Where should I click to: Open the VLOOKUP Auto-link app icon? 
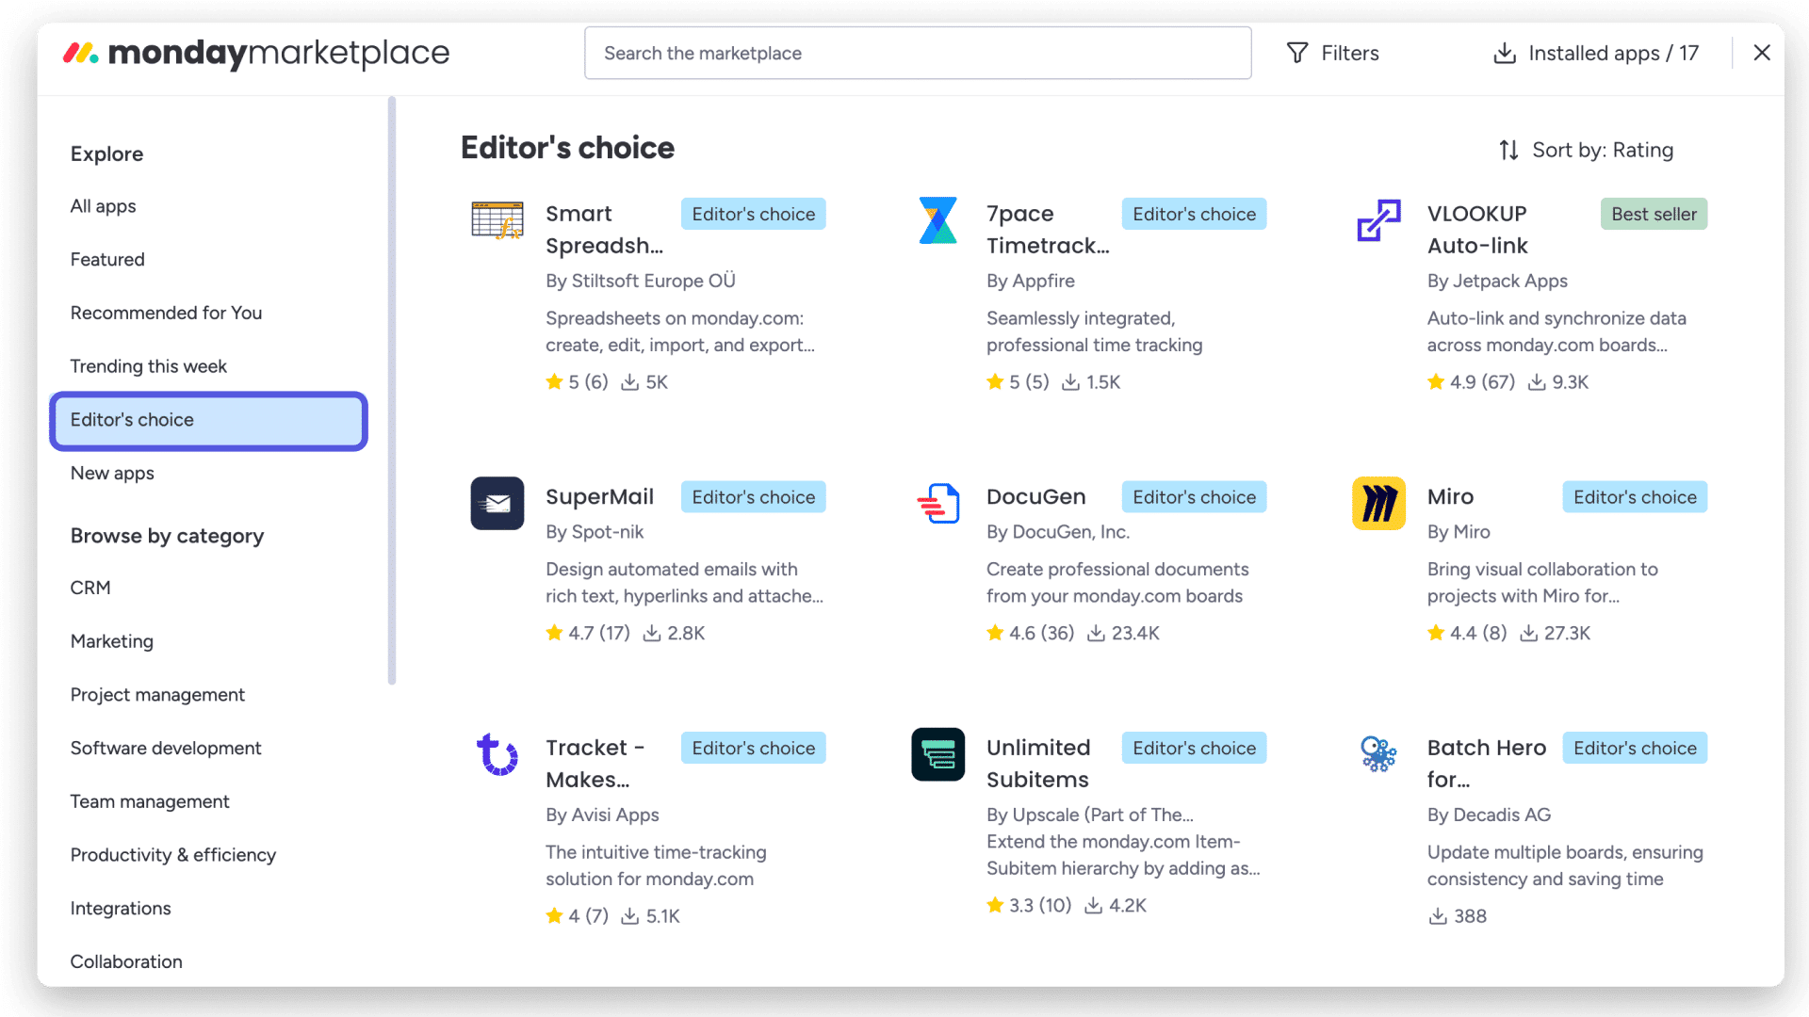click(1378, 220)
